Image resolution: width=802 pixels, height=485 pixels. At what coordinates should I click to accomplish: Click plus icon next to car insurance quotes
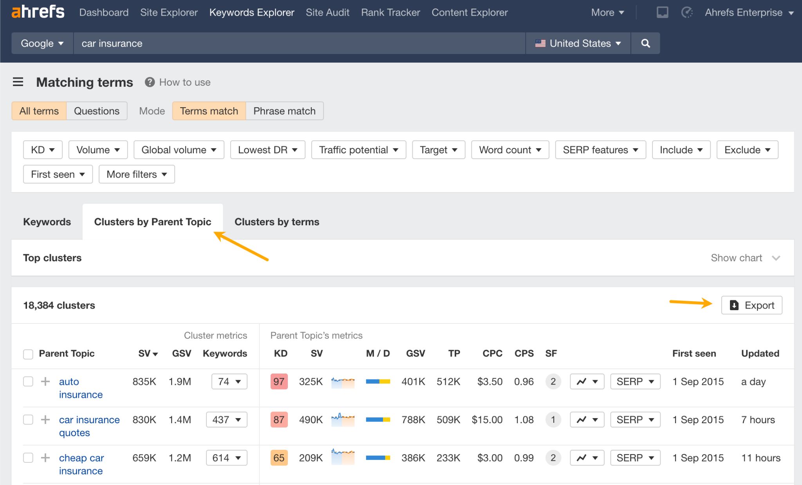click(x=45, y=420)
